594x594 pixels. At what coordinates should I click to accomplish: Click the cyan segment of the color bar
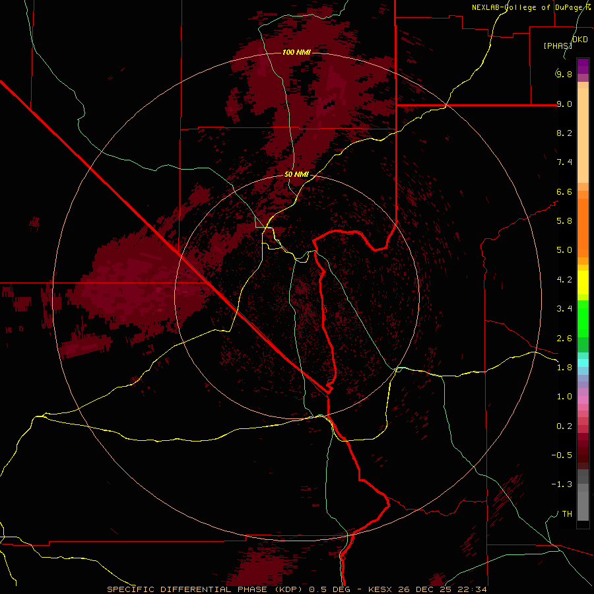click(x=583, y=363)
